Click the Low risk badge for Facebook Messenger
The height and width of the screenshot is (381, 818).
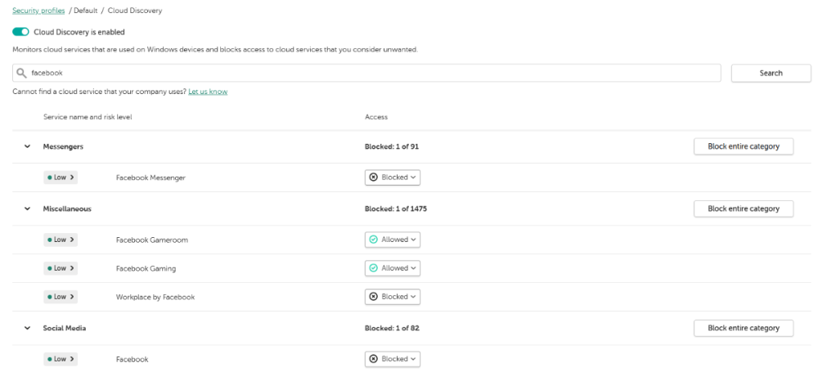coord(61,177)
